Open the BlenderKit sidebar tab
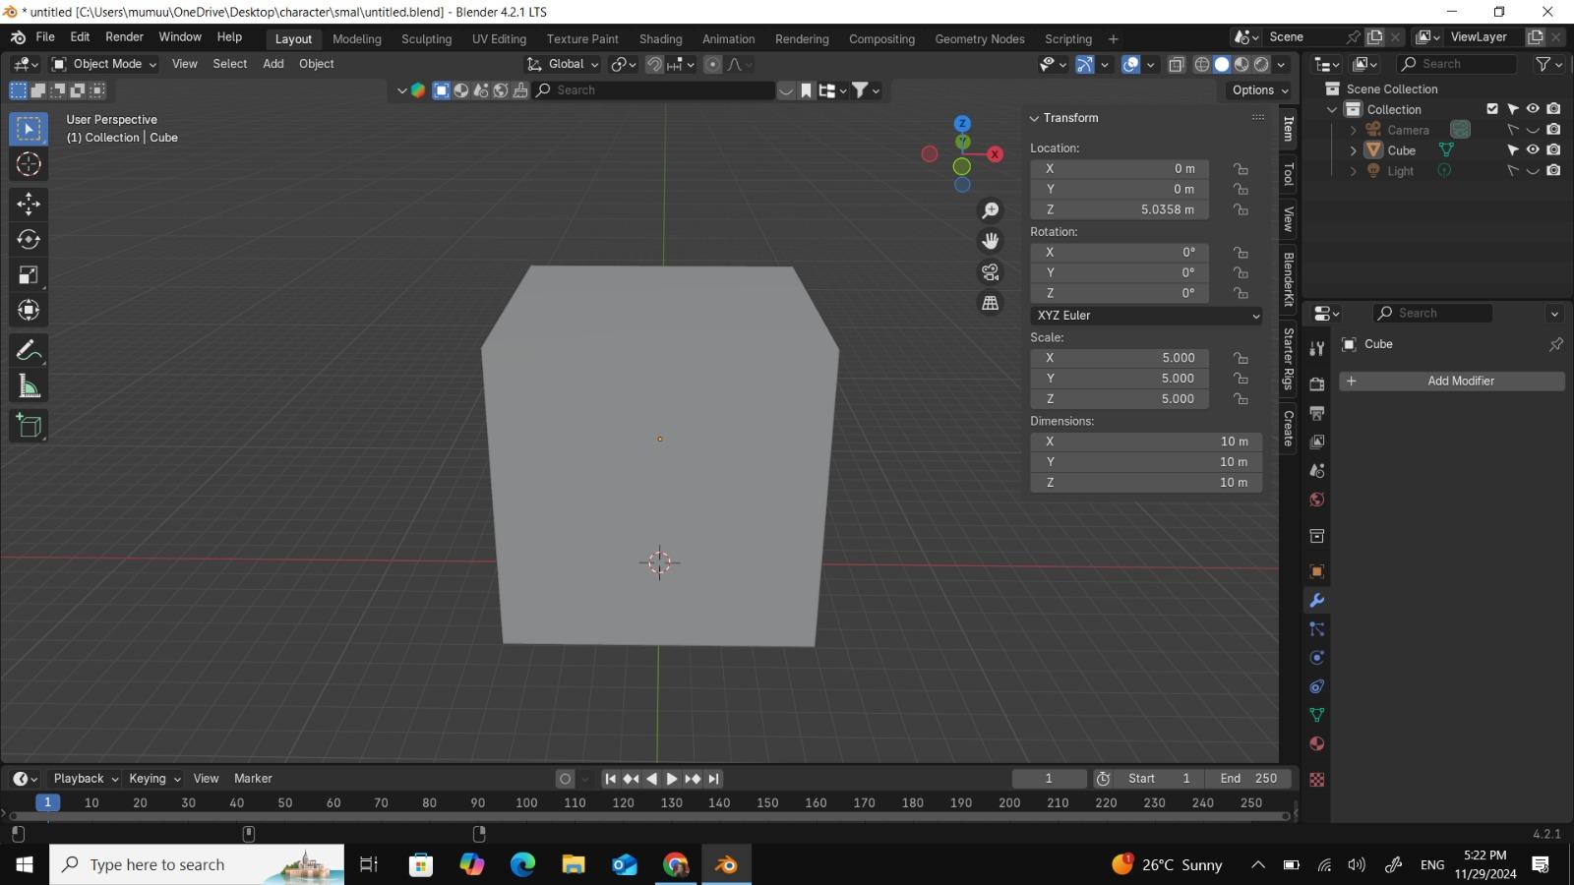Image resolution: width=1574 pixels, height=885 pixels. 1288,278
